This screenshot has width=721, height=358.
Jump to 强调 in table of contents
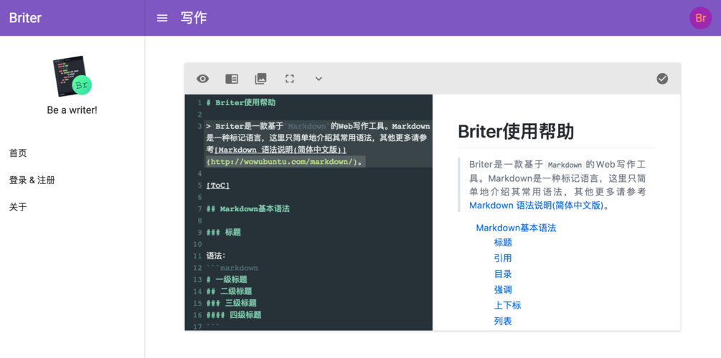coord(503,289)
